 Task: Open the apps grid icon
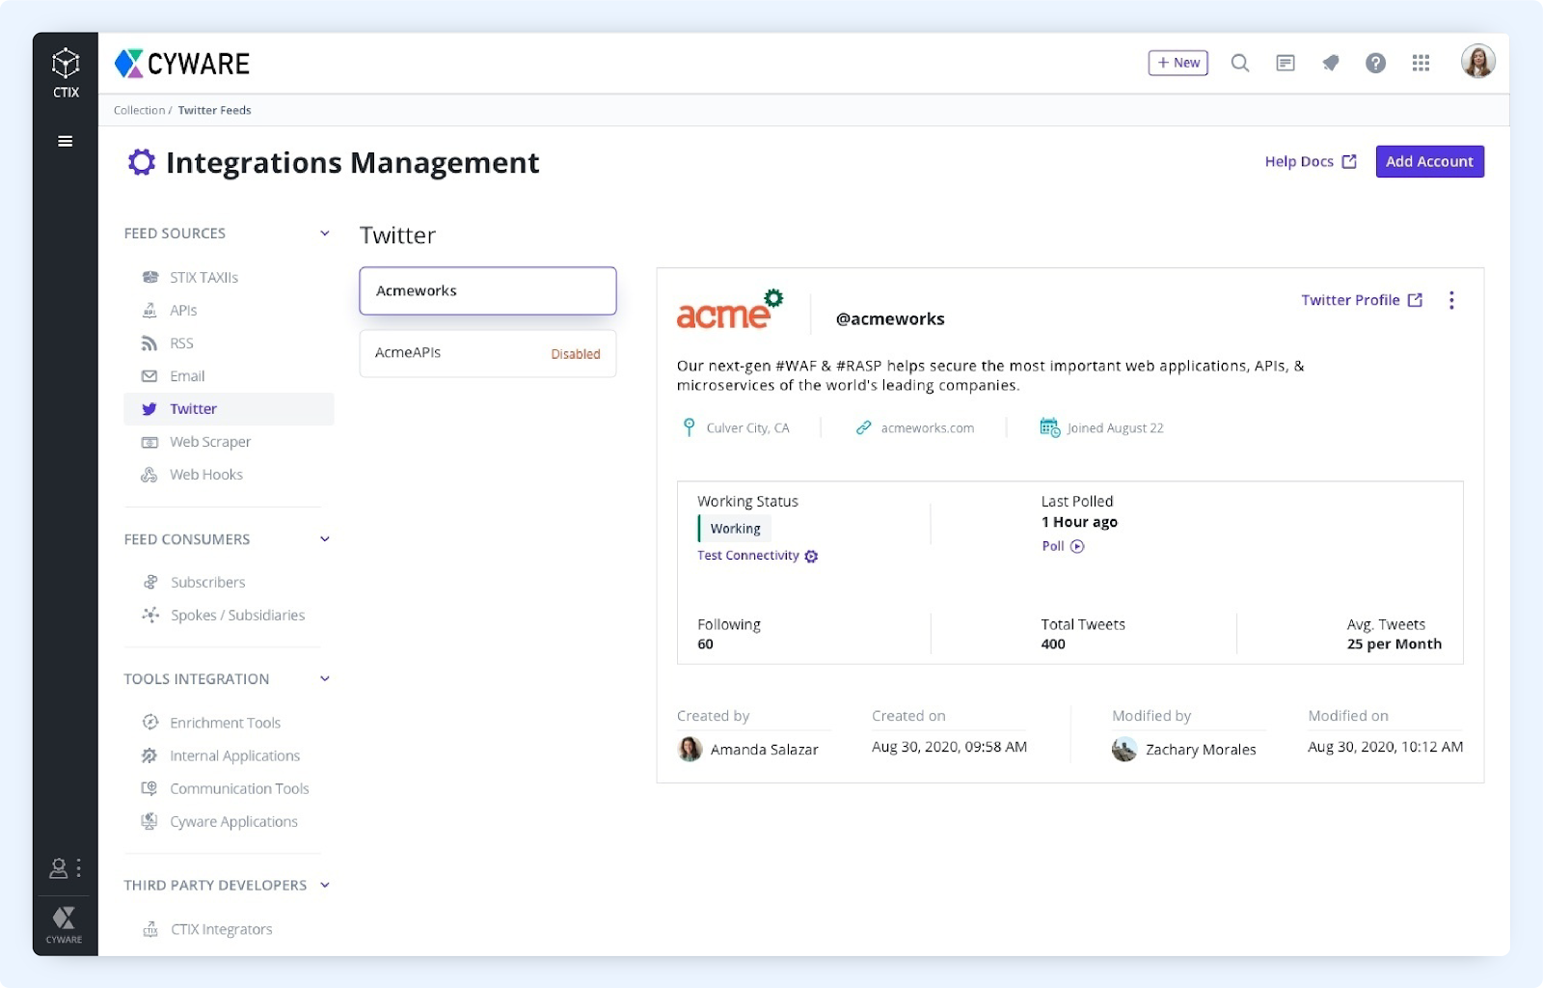(1421, 63)
